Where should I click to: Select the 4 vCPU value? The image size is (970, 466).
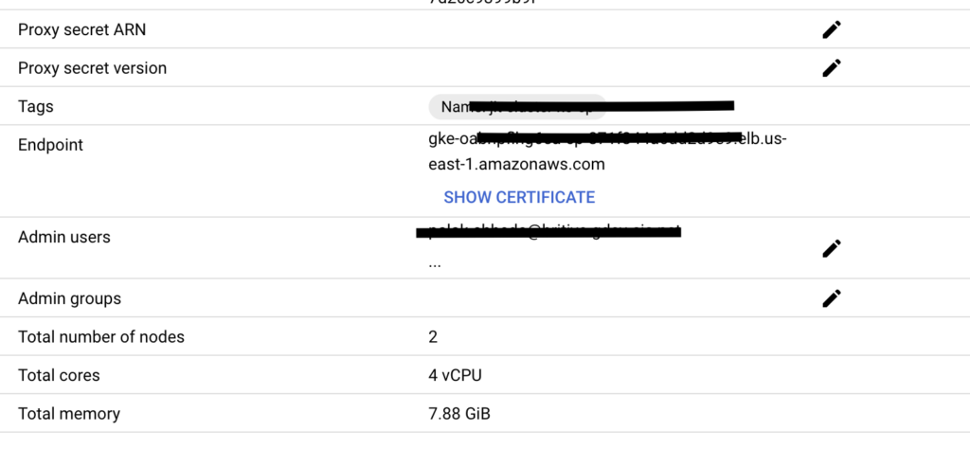455,375
